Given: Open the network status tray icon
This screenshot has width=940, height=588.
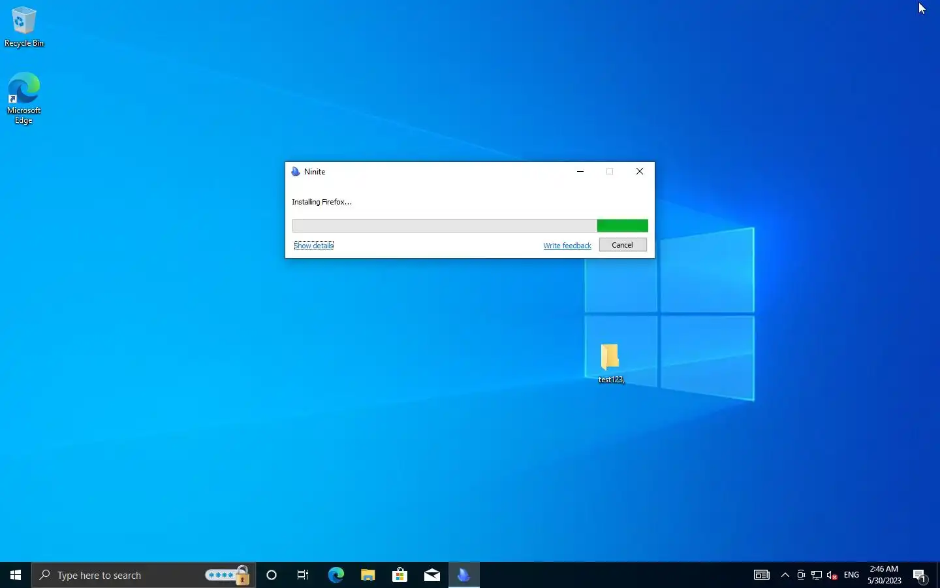Looking at the screenshot, I should pyautogui.click(x=817, y=575).
